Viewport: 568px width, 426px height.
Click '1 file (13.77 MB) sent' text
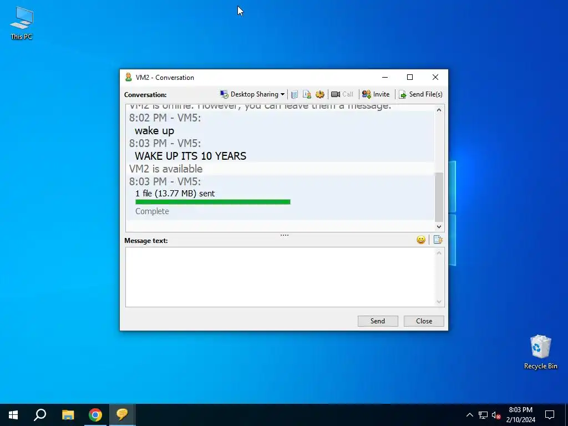tap(175, 194)
